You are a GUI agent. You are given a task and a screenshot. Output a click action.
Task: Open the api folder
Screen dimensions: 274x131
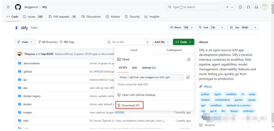(25, 80)
